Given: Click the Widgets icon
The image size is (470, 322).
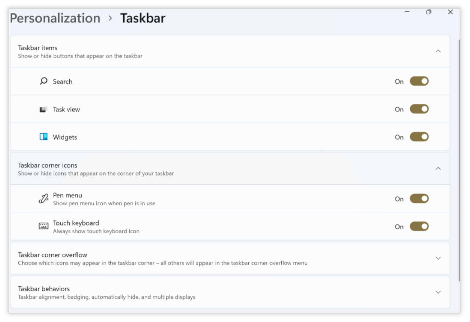Looking at the screenshot, I should [x=43, y=137].
